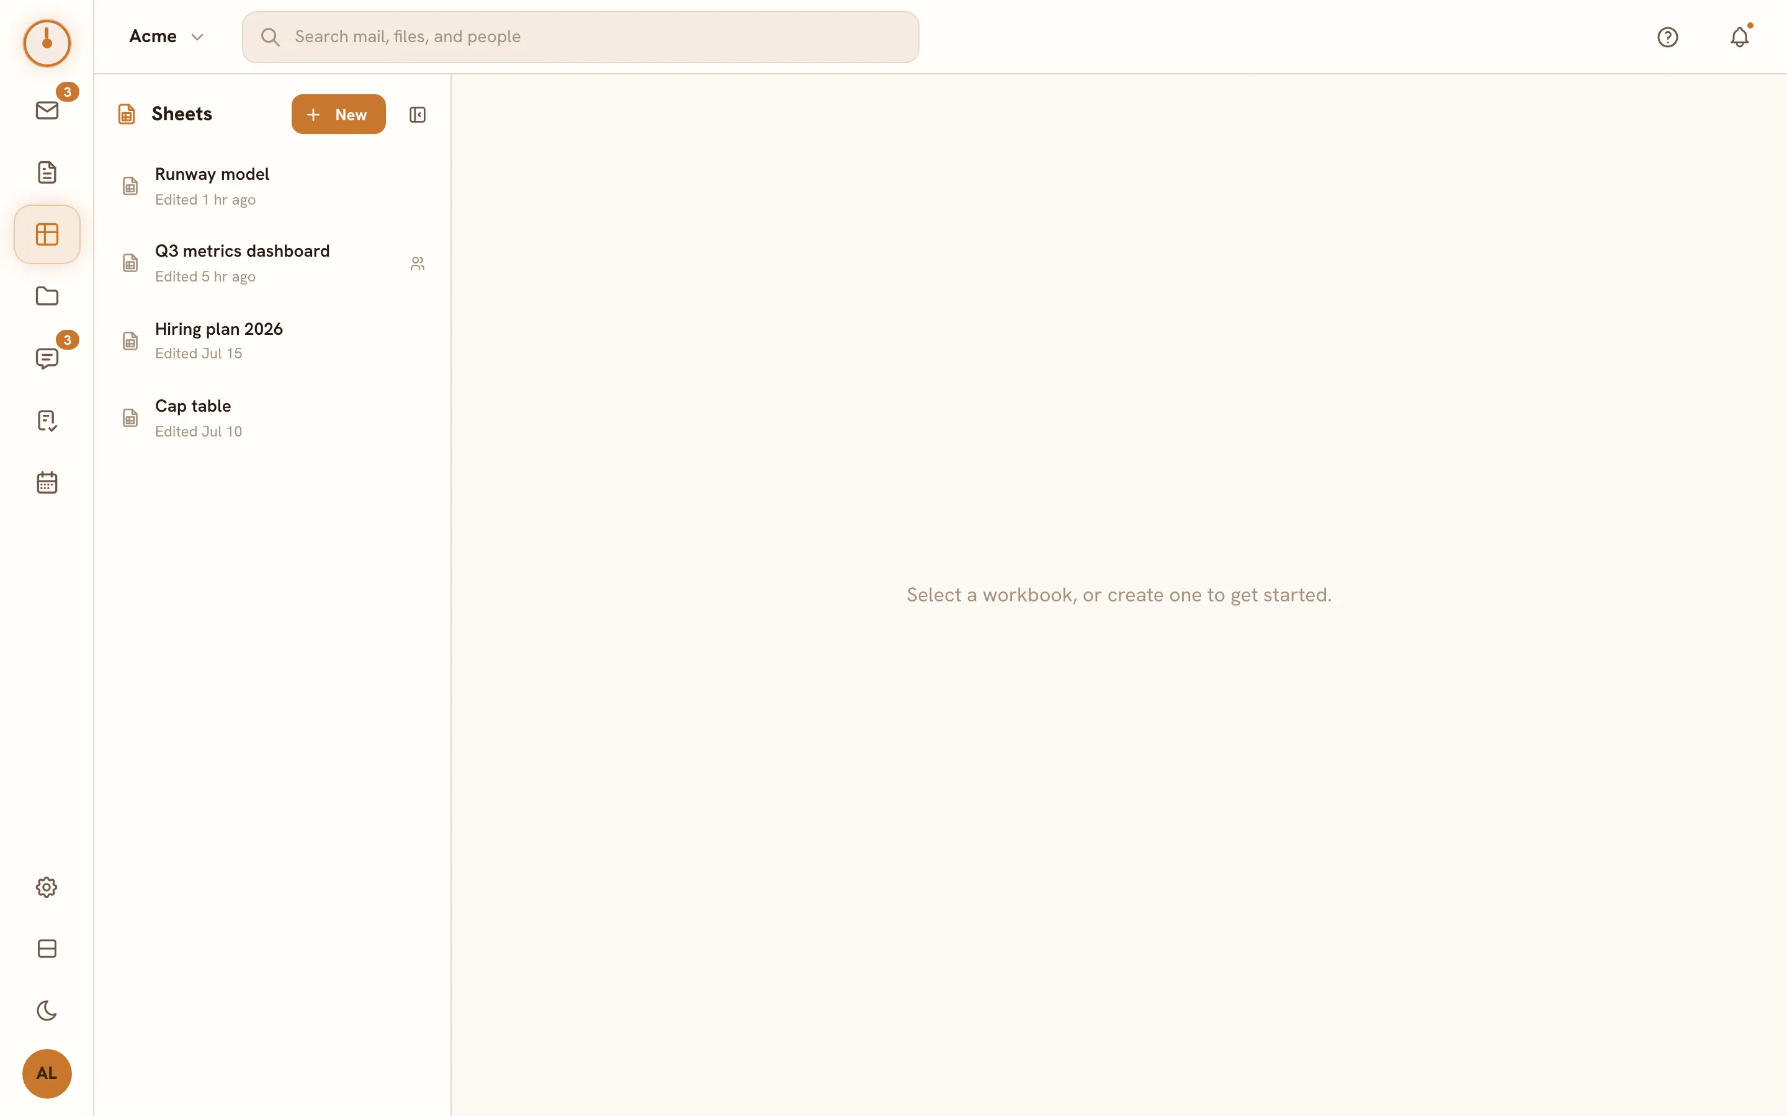Open the notifications bell icon
Image resolution: width=1787 pixels, height=1116 pixels.
[1740, 37]
